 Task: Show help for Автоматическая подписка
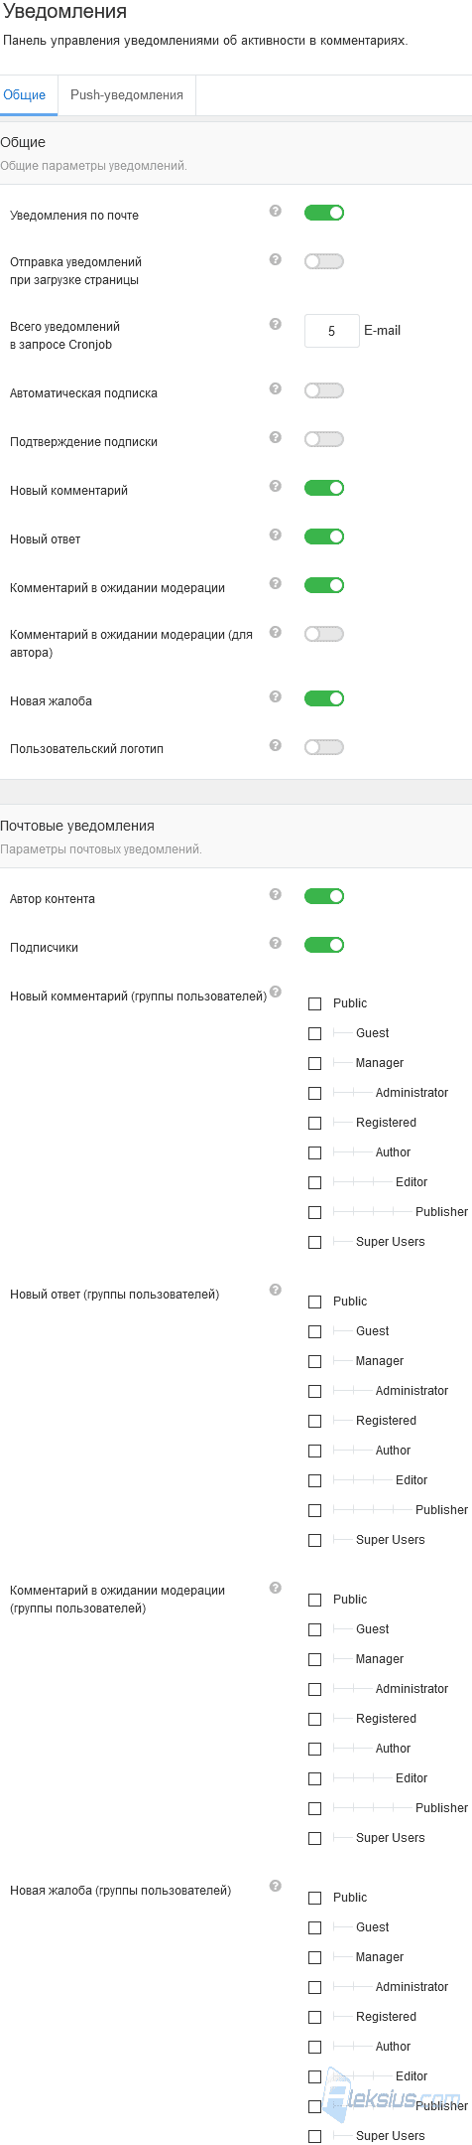(x=276, y=388)
